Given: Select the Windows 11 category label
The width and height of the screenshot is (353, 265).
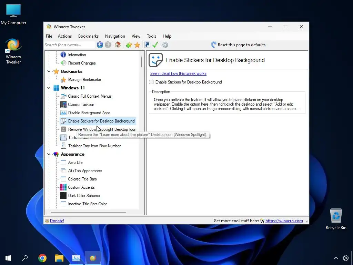Looking at the screenshot, I should click(x=73, y=88).
